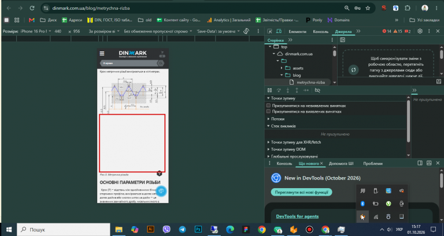Image resolution: width=444 pixels, height=236 pixels.
Task: Expand the assets folder in the tree
Action: pyautogui.click(x=282, y=68)
